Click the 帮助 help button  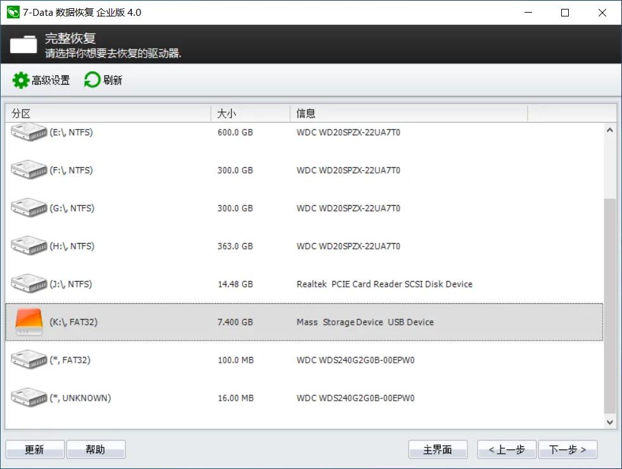[x=96, y=449]
